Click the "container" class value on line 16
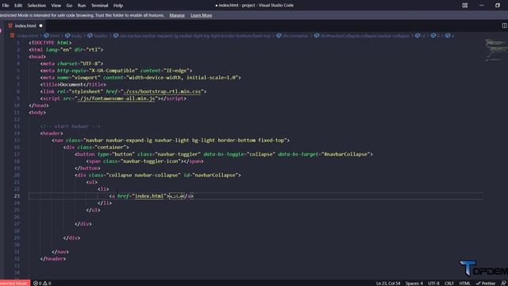The height and width of the screenshot is (286, 508). pyautogui.click(x=110, y=147)
